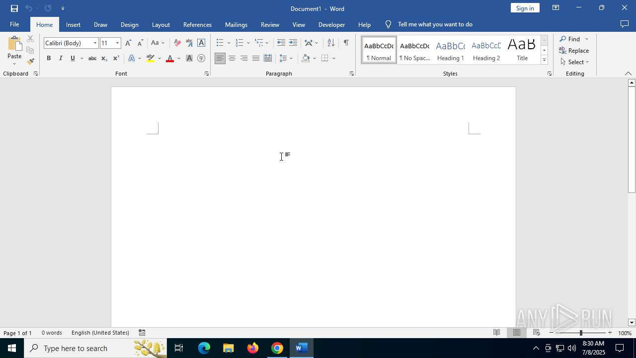Image resolution: width=636 pixels, height=358 pixels.
Task: Switch to Web Layout view icon
Action: pos(537,333)
